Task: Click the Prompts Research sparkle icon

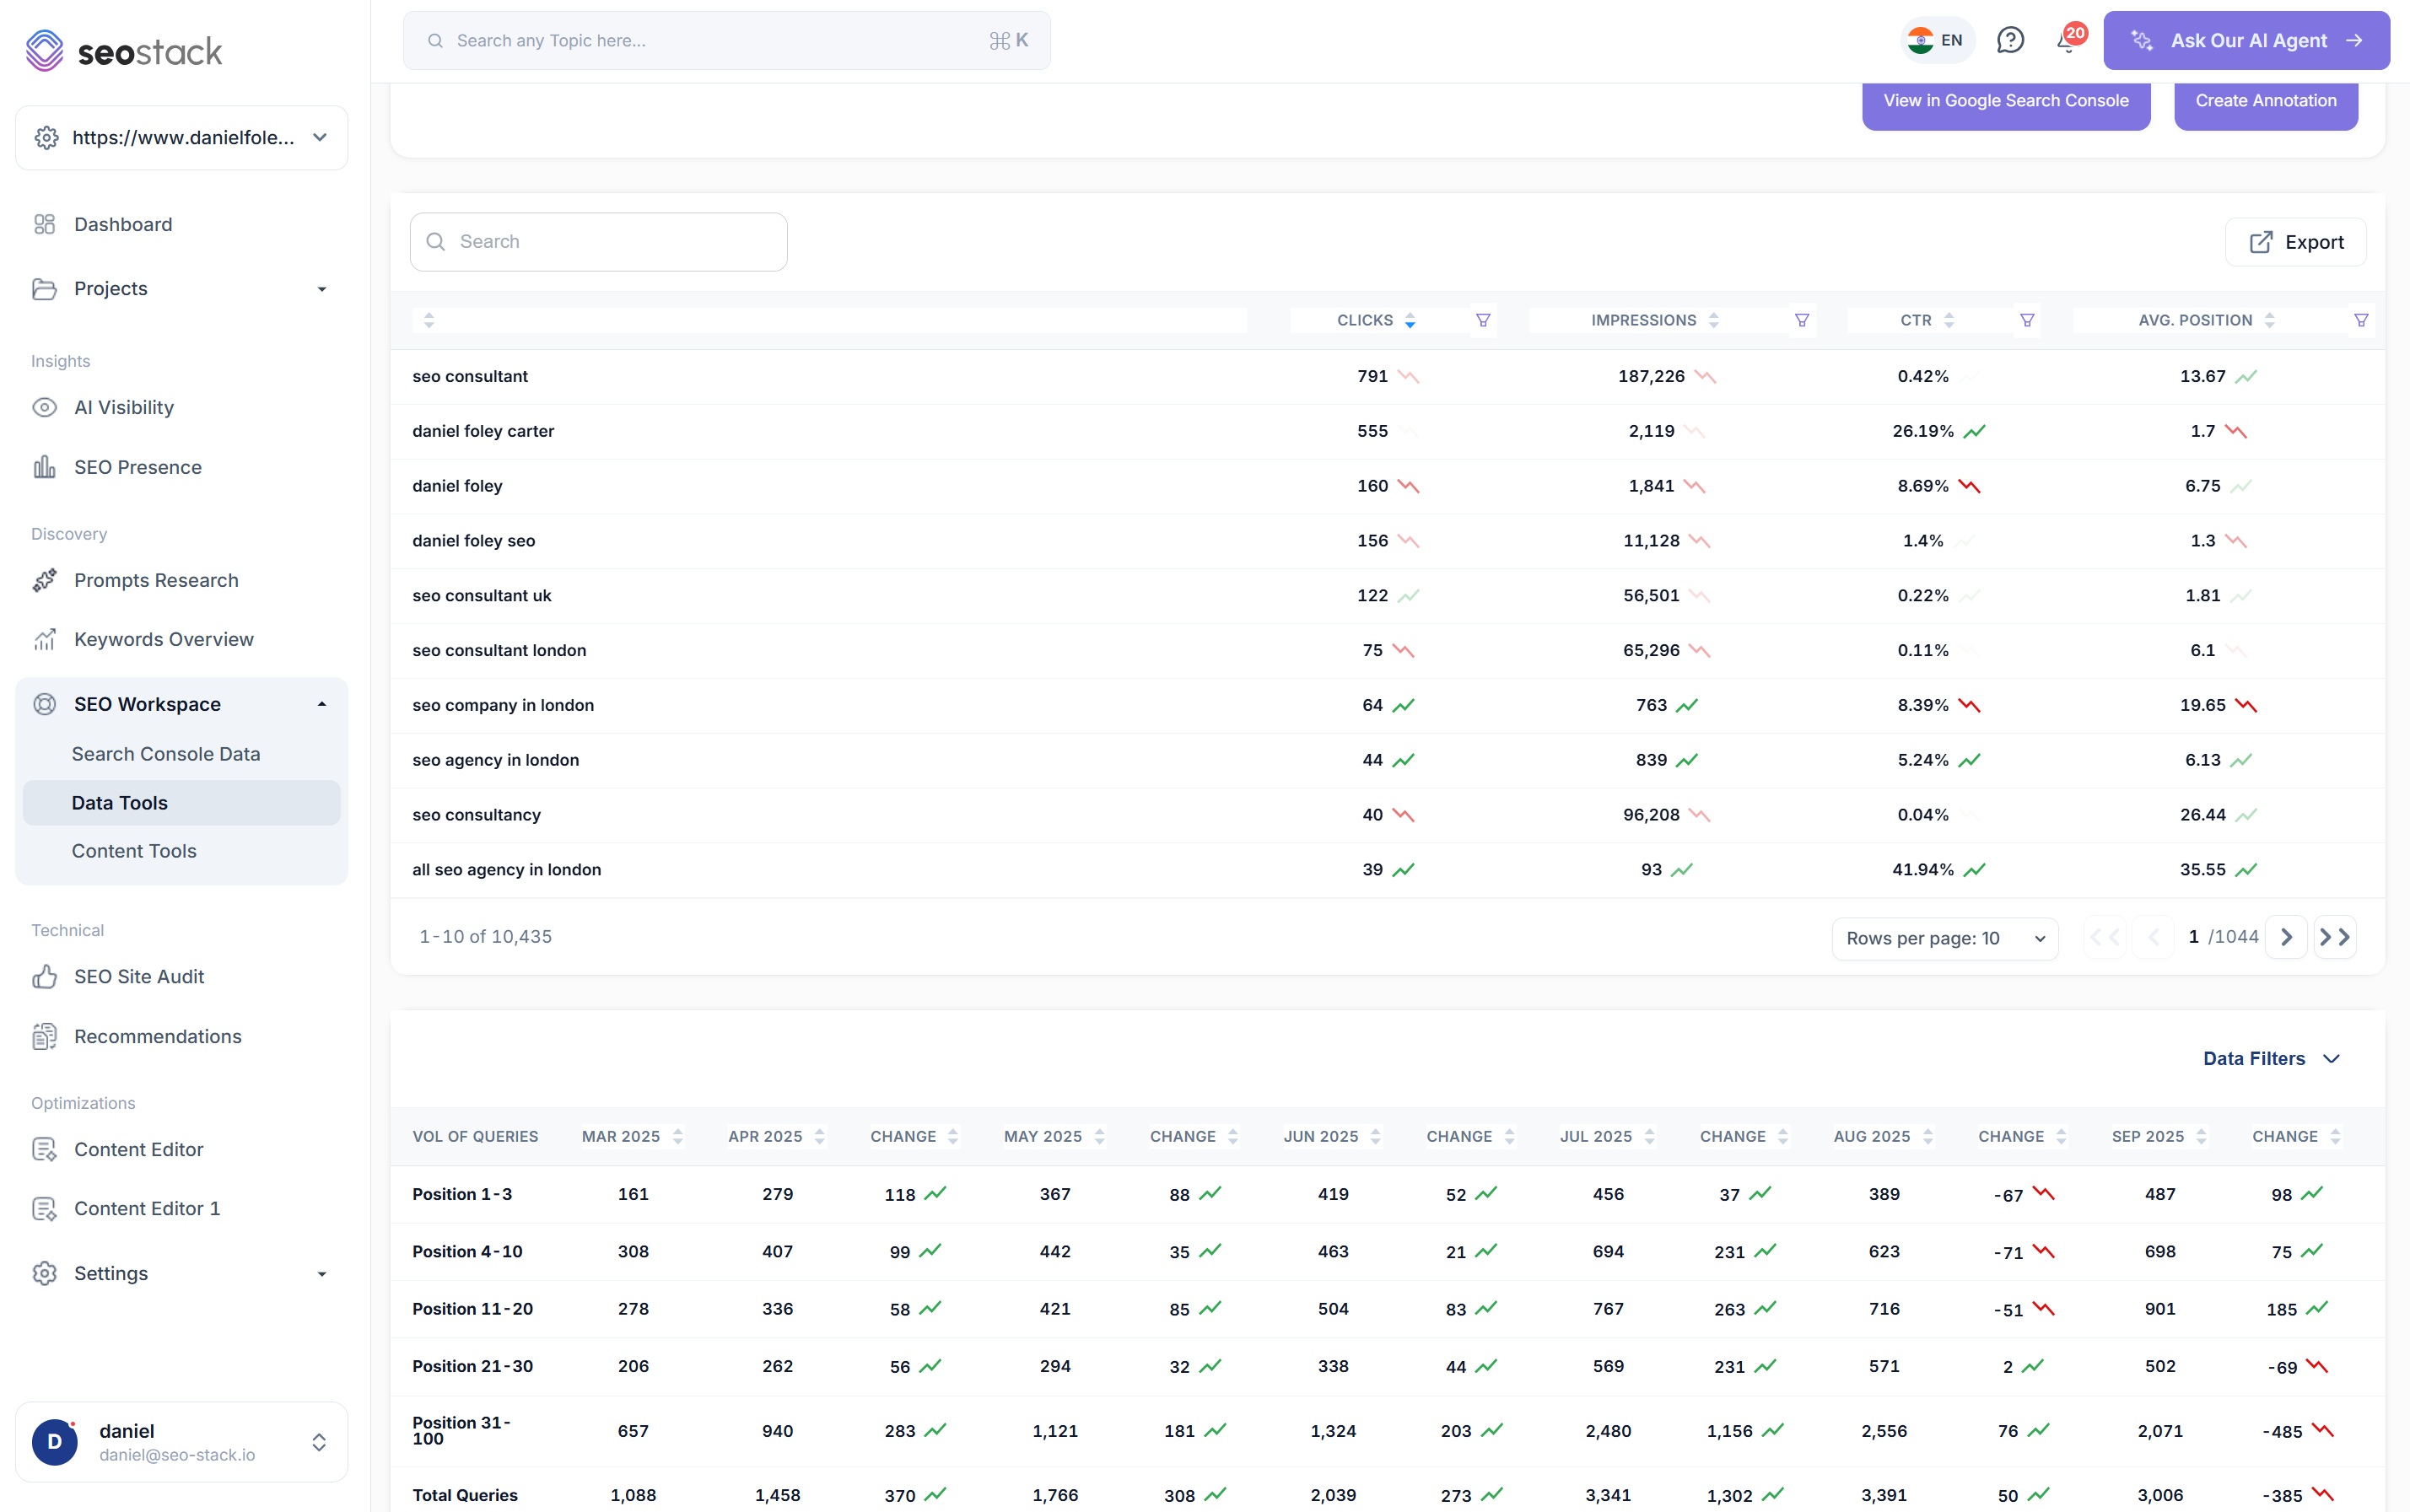Action: [x=45, y=580]
